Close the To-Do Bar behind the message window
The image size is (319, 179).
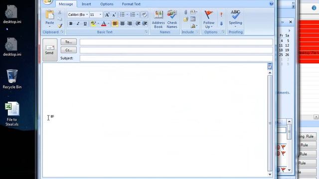pos(291,22)
